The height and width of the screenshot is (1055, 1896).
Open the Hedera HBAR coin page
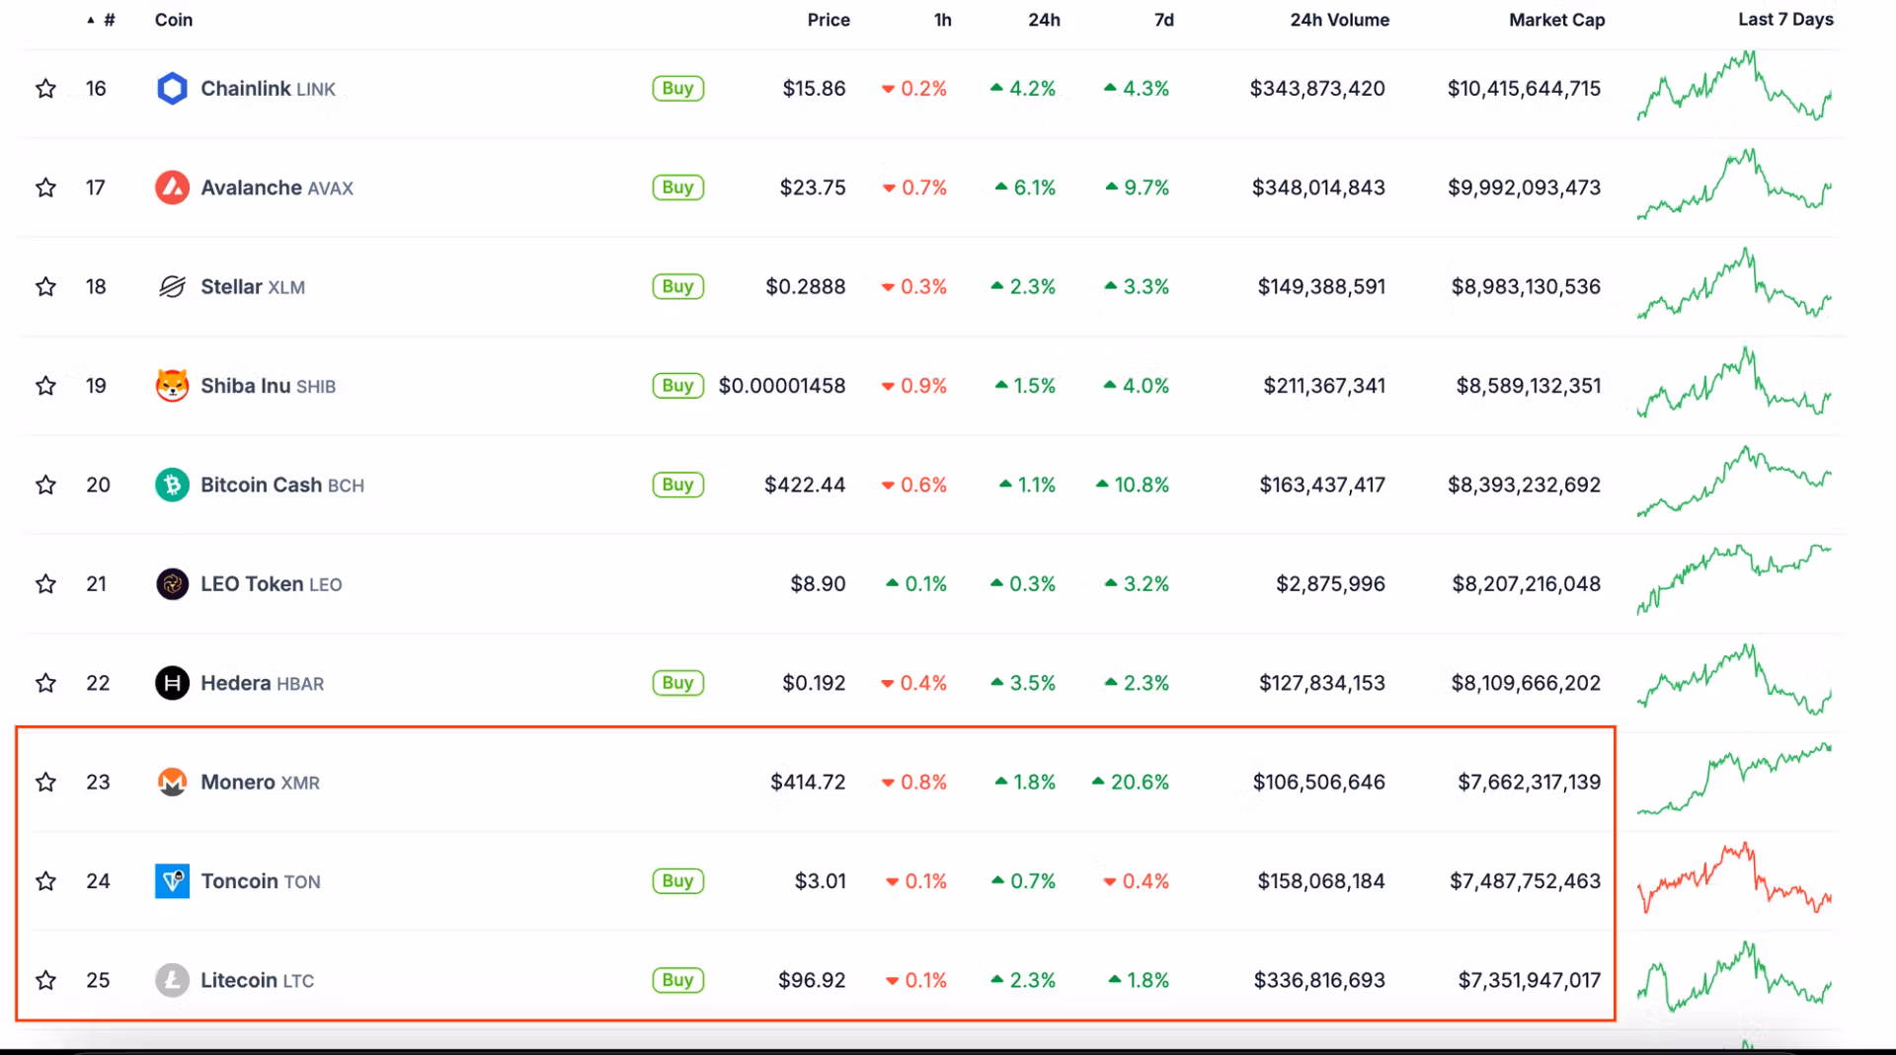coord(262,683)
